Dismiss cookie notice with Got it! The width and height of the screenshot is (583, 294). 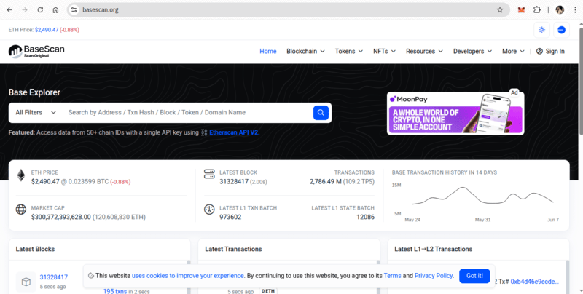[x=474, y=276]
